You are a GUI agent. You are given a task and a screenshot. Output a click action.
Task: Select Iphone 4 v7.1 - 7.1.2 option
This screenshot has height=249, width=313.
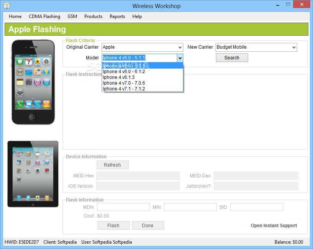(x=143, y=89)
